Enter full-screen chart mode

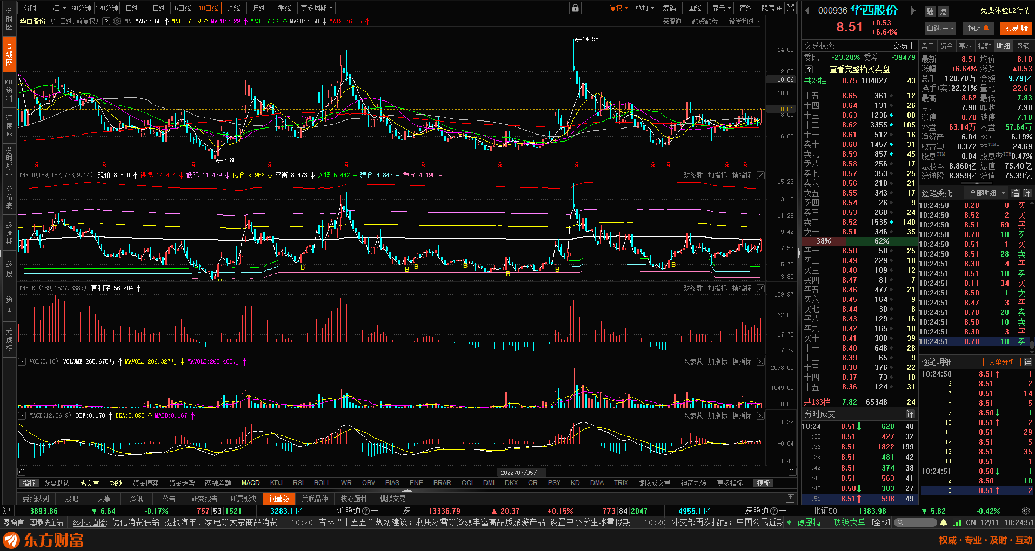click(x=791, y=8)
